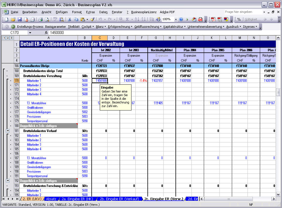Collapse outline group at row 181
The image size is (282, 208).
8,131
